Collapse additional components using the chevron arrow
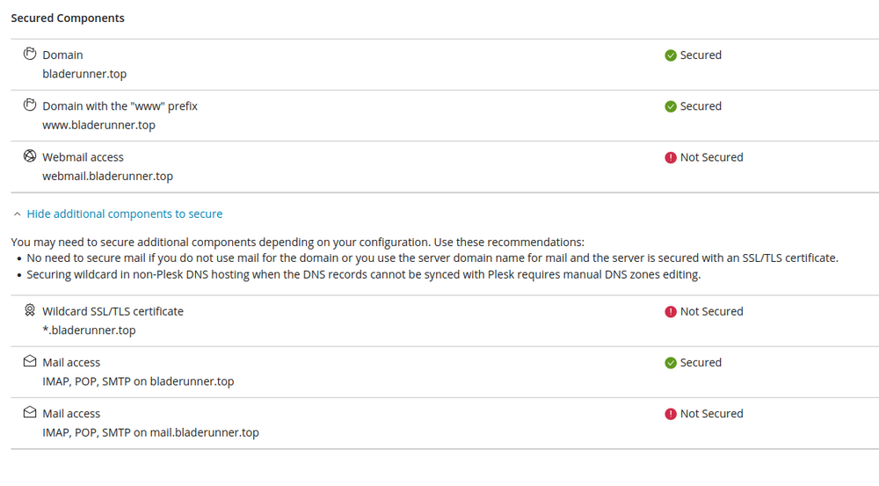The width and height of the screenshot is (879, 486). 17,214
